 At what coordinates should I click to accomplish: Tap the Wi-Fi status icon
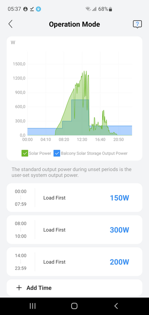[x=88, y=9]
